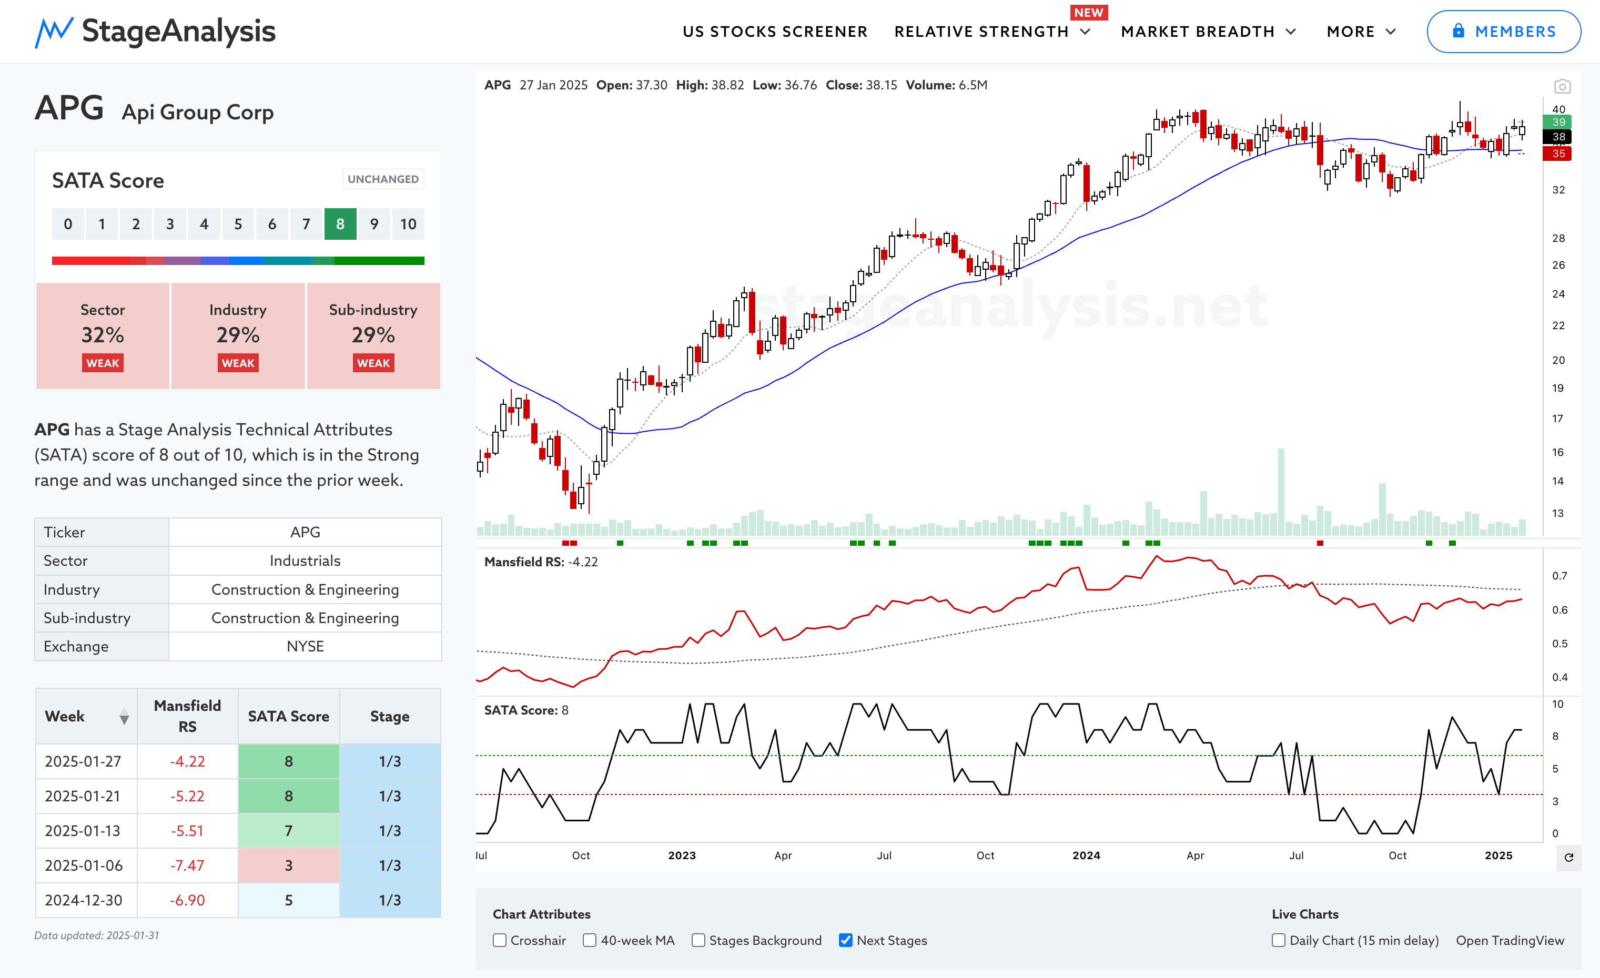This screenshot has width=1600, height=978.
Task: Click SATA score box number 5
Action: pos(238,224)
